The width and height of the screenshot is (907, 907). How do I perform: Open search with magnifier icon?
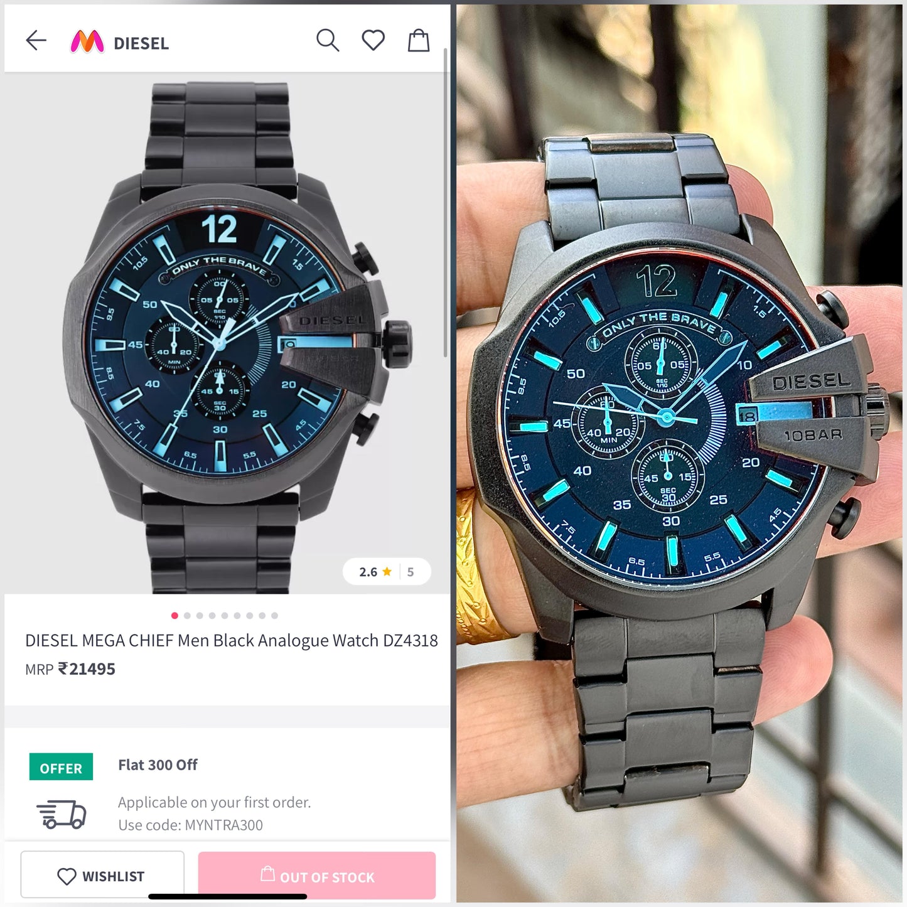coord(328,41)
